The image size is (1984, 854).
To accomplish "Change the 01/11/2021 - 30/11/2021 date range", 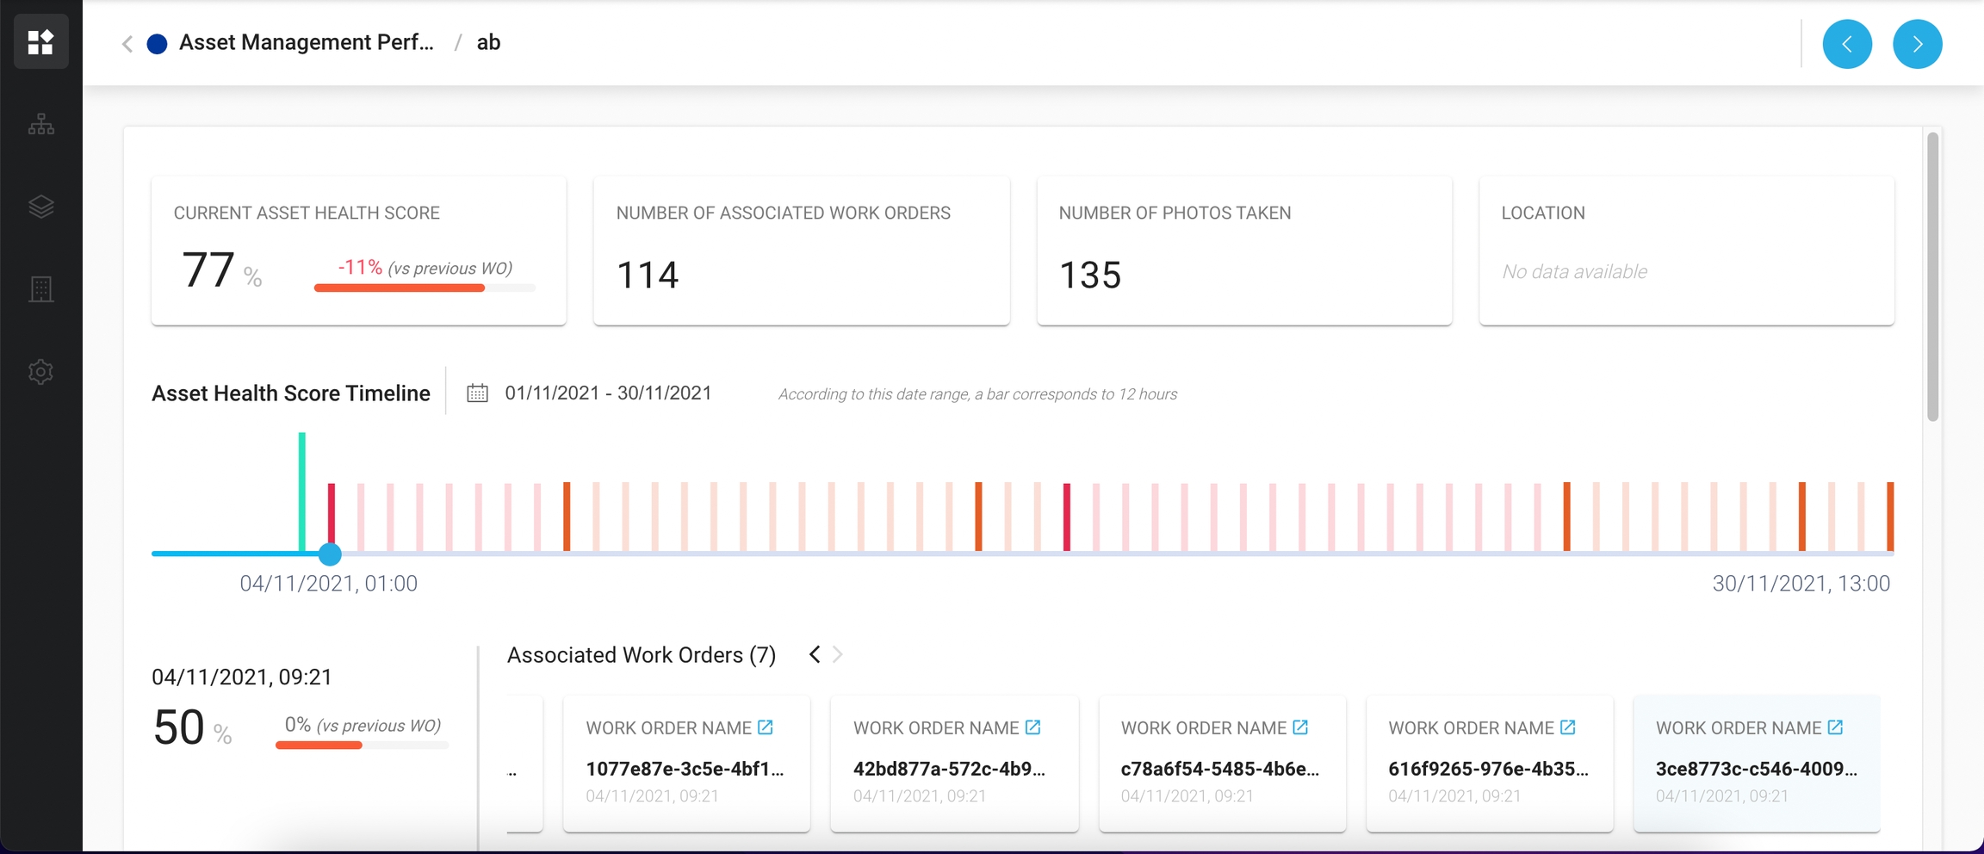I will tap(608, 393).
